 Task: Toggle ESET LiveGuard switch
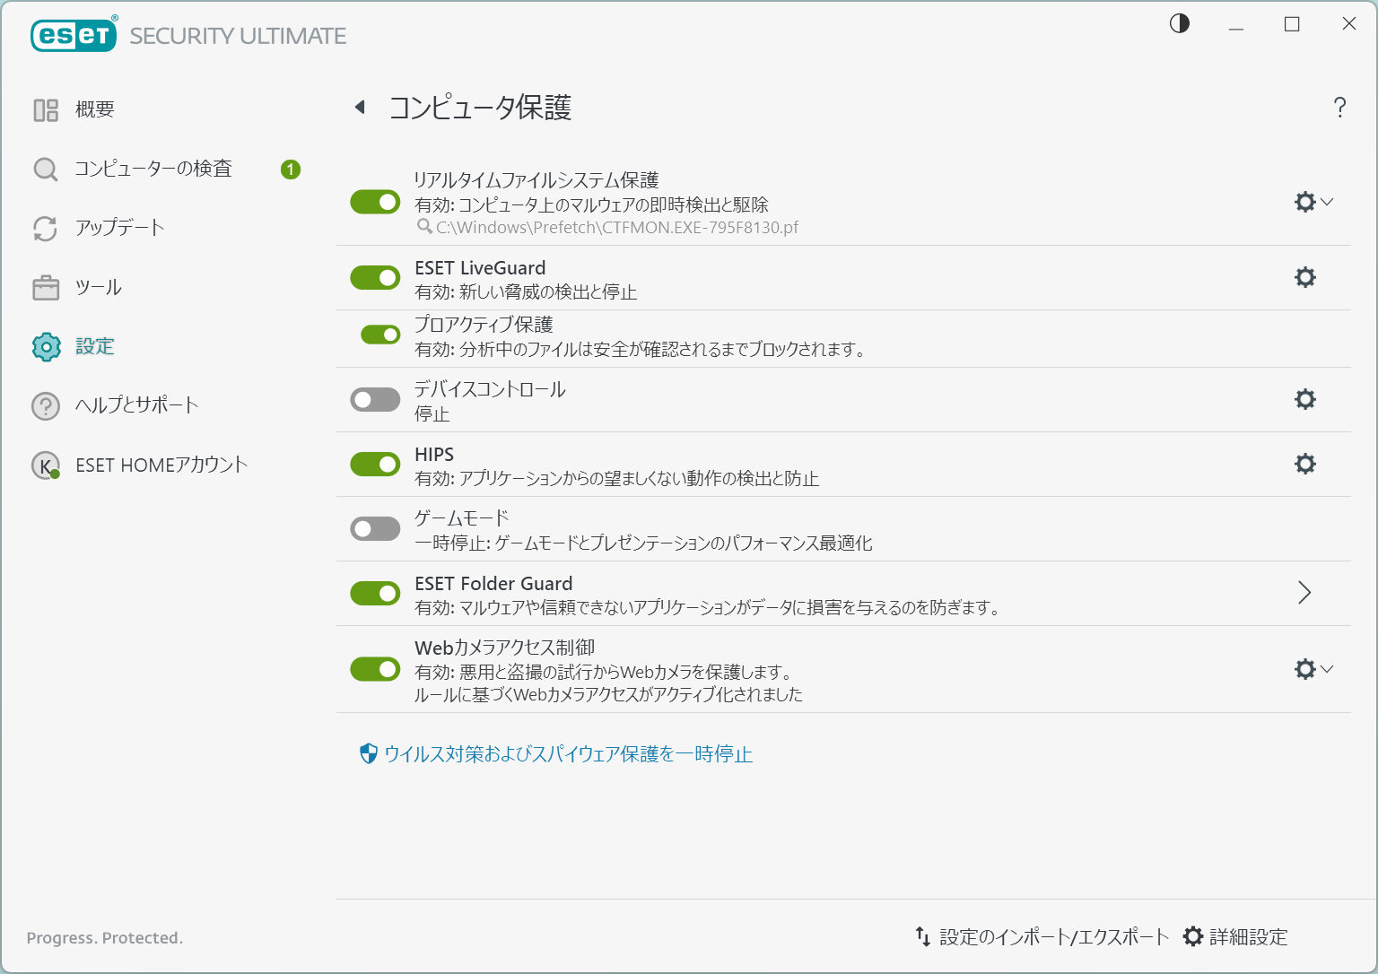[x=375, y=277]
